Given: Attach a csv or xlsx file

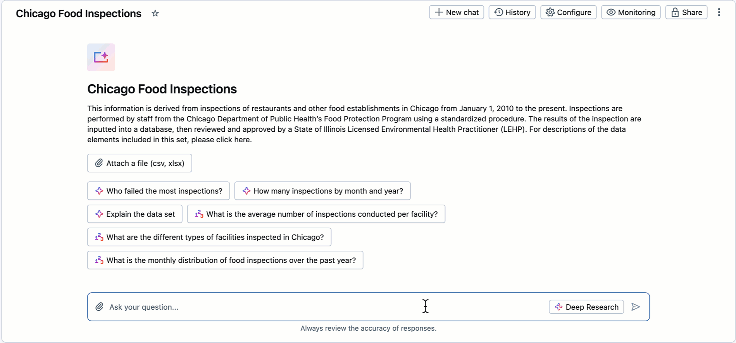Looking at the screenshot, I should coord(140,163).
